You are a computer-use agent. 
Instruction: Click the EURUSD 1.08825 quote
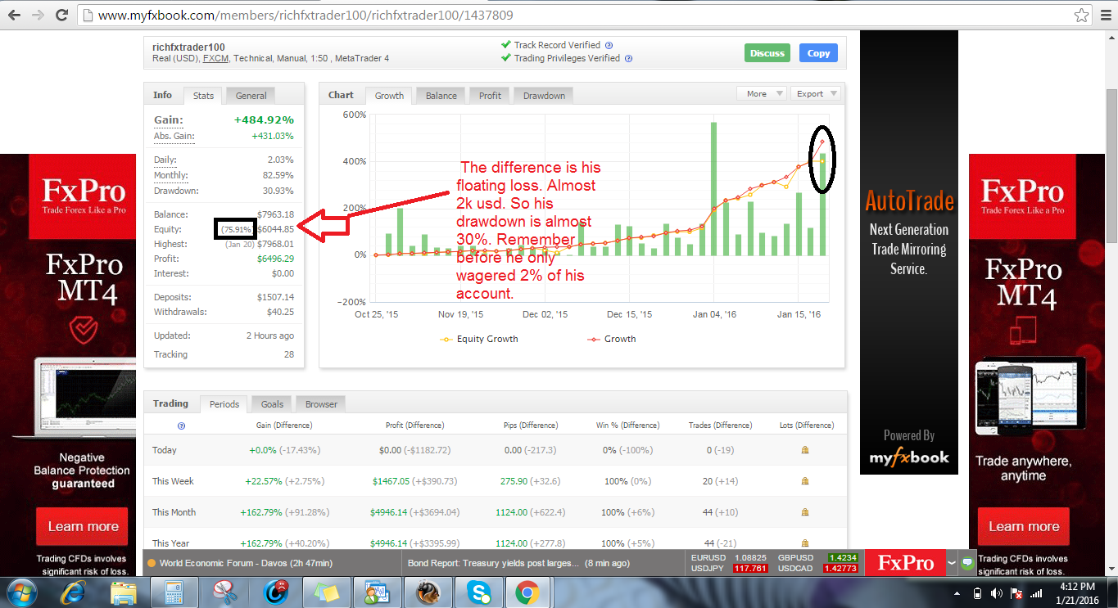click(729, 557)
